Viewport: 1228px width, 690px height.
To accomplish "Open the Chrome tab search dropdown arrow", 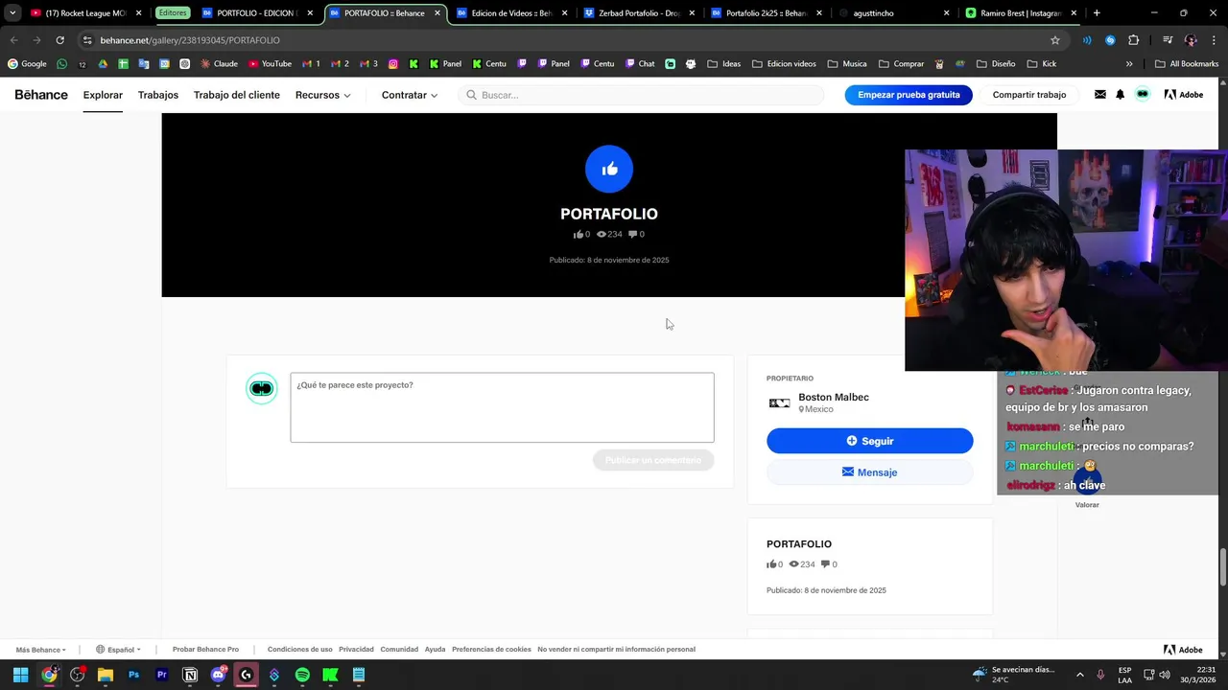I will click(12, 13).
